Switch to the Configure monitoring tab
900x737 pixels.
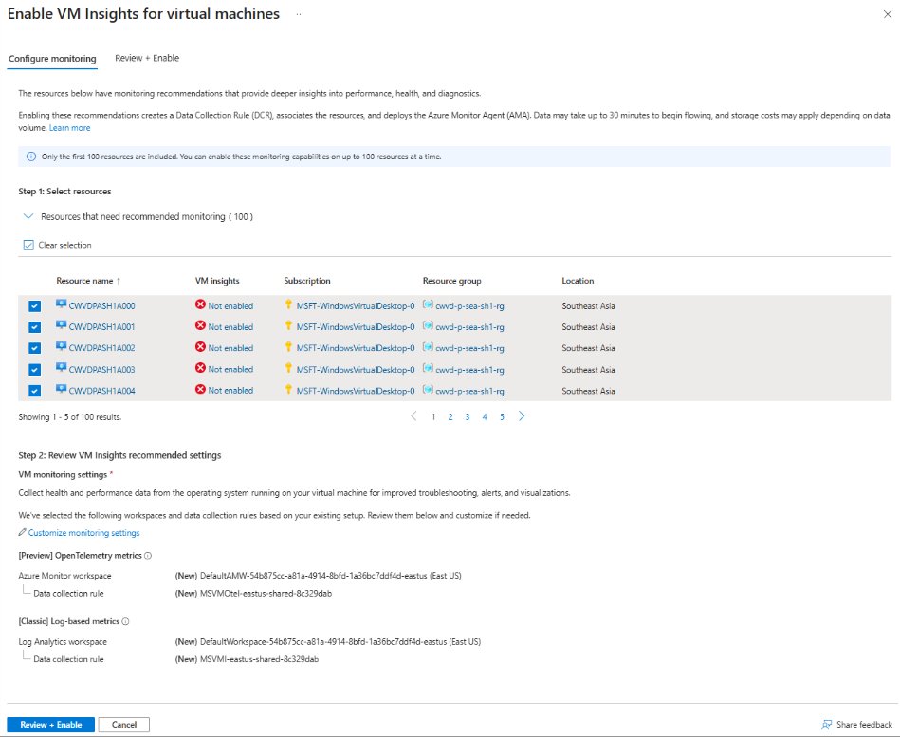click(52, 59)
